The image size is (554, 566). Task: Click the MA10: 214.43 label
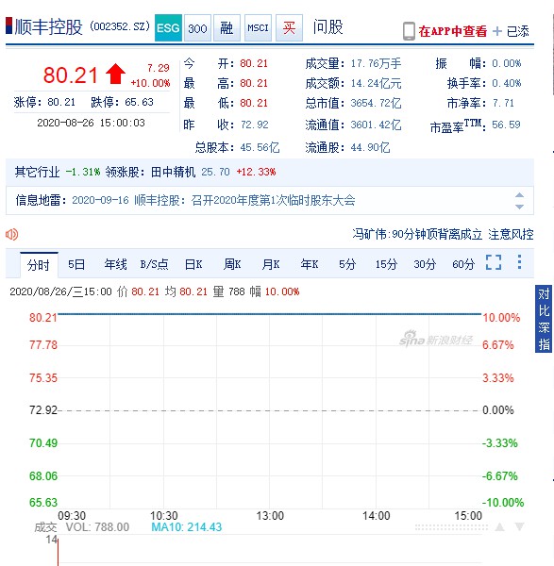pos(186,527)
